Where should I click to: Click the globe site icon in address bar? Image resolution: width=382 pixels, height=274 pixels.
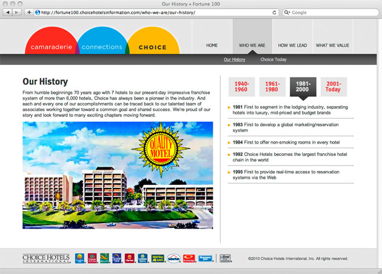click(38, 12)
